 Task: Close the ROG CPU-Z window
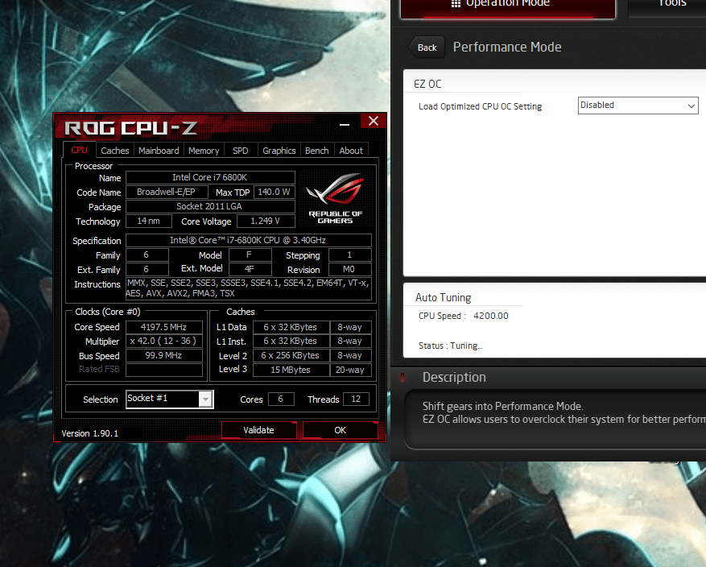[x=374, y=121]
